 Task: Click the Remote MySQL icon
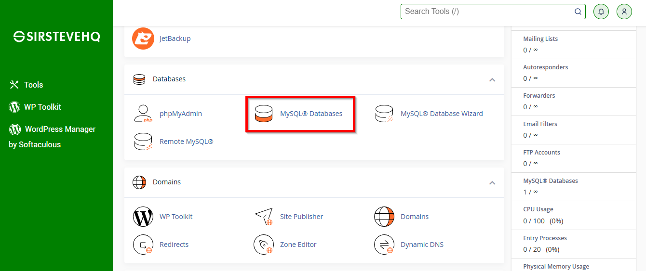pos(143,142)
